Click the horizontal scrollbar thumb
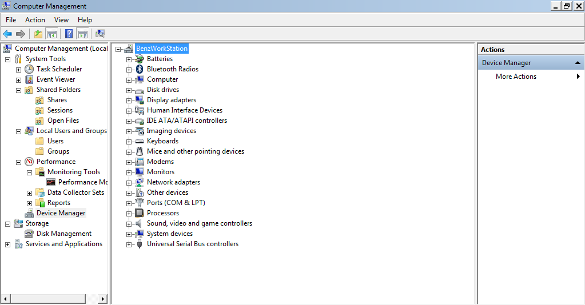The width and height of the screenshot is (585, 305). 48,299
